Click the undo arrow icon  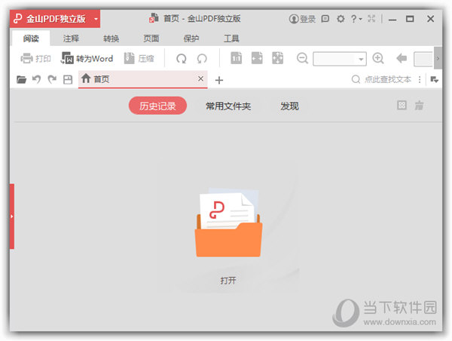[x=36, y=78]
